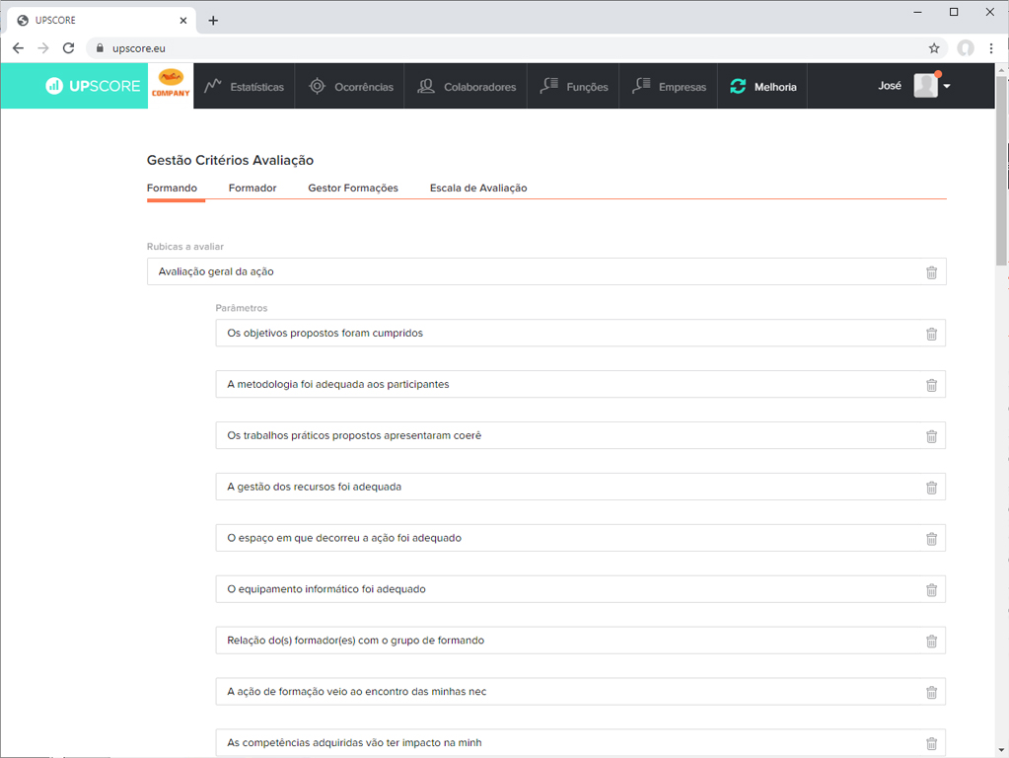
Task: Edit 'O equipamento informático' field
Action: 580,588
